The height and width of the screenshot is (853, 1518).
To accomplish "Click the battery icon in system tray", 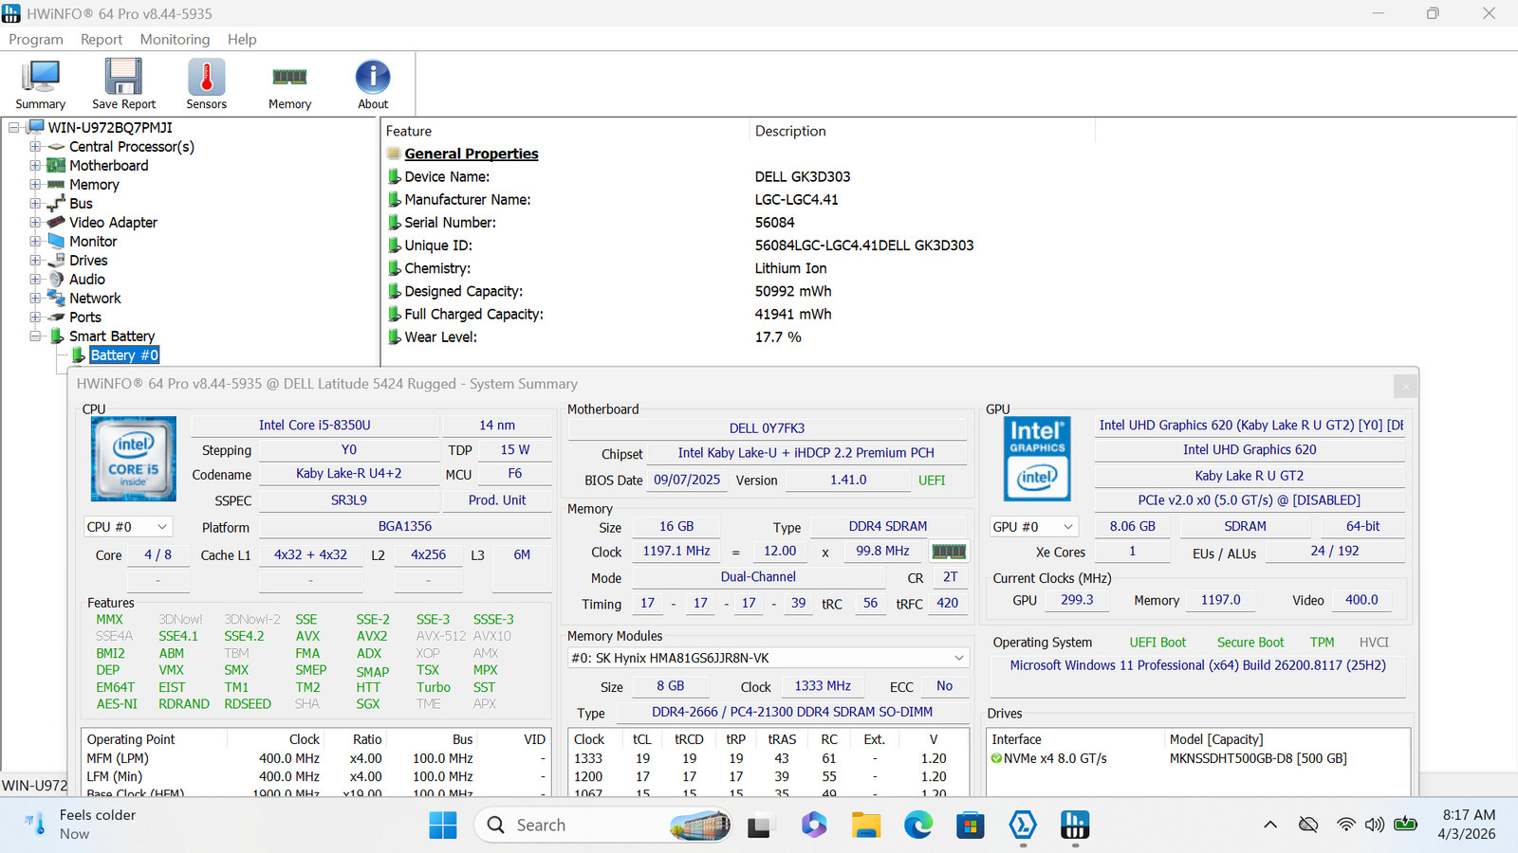I will pyautogui.click(x=1405, y=824).
